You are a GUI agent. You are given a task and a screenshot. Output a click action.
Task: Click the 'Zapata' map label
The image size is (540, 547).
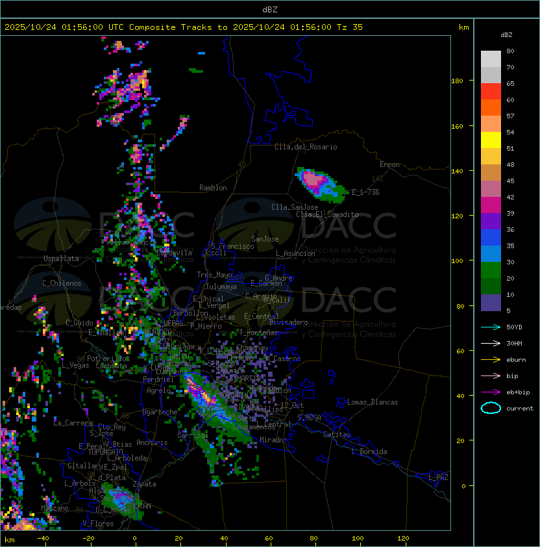[144, 484]
